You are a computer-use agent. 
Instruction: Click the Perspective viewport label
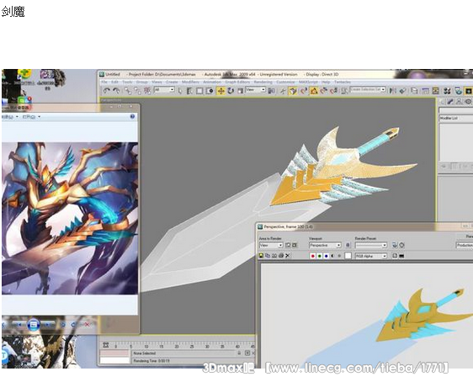click(111, 100)
